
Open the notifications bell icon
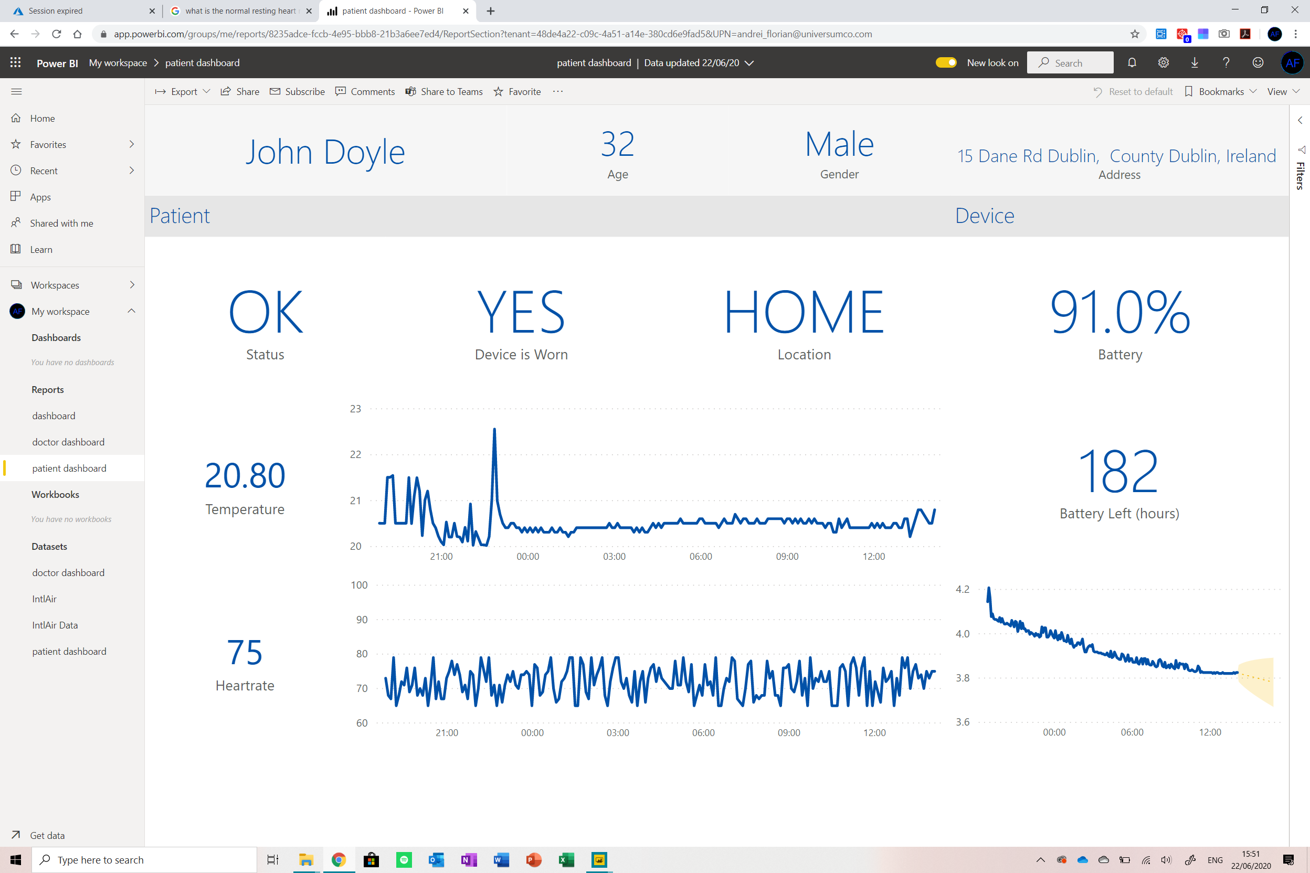coord(1131,63)
